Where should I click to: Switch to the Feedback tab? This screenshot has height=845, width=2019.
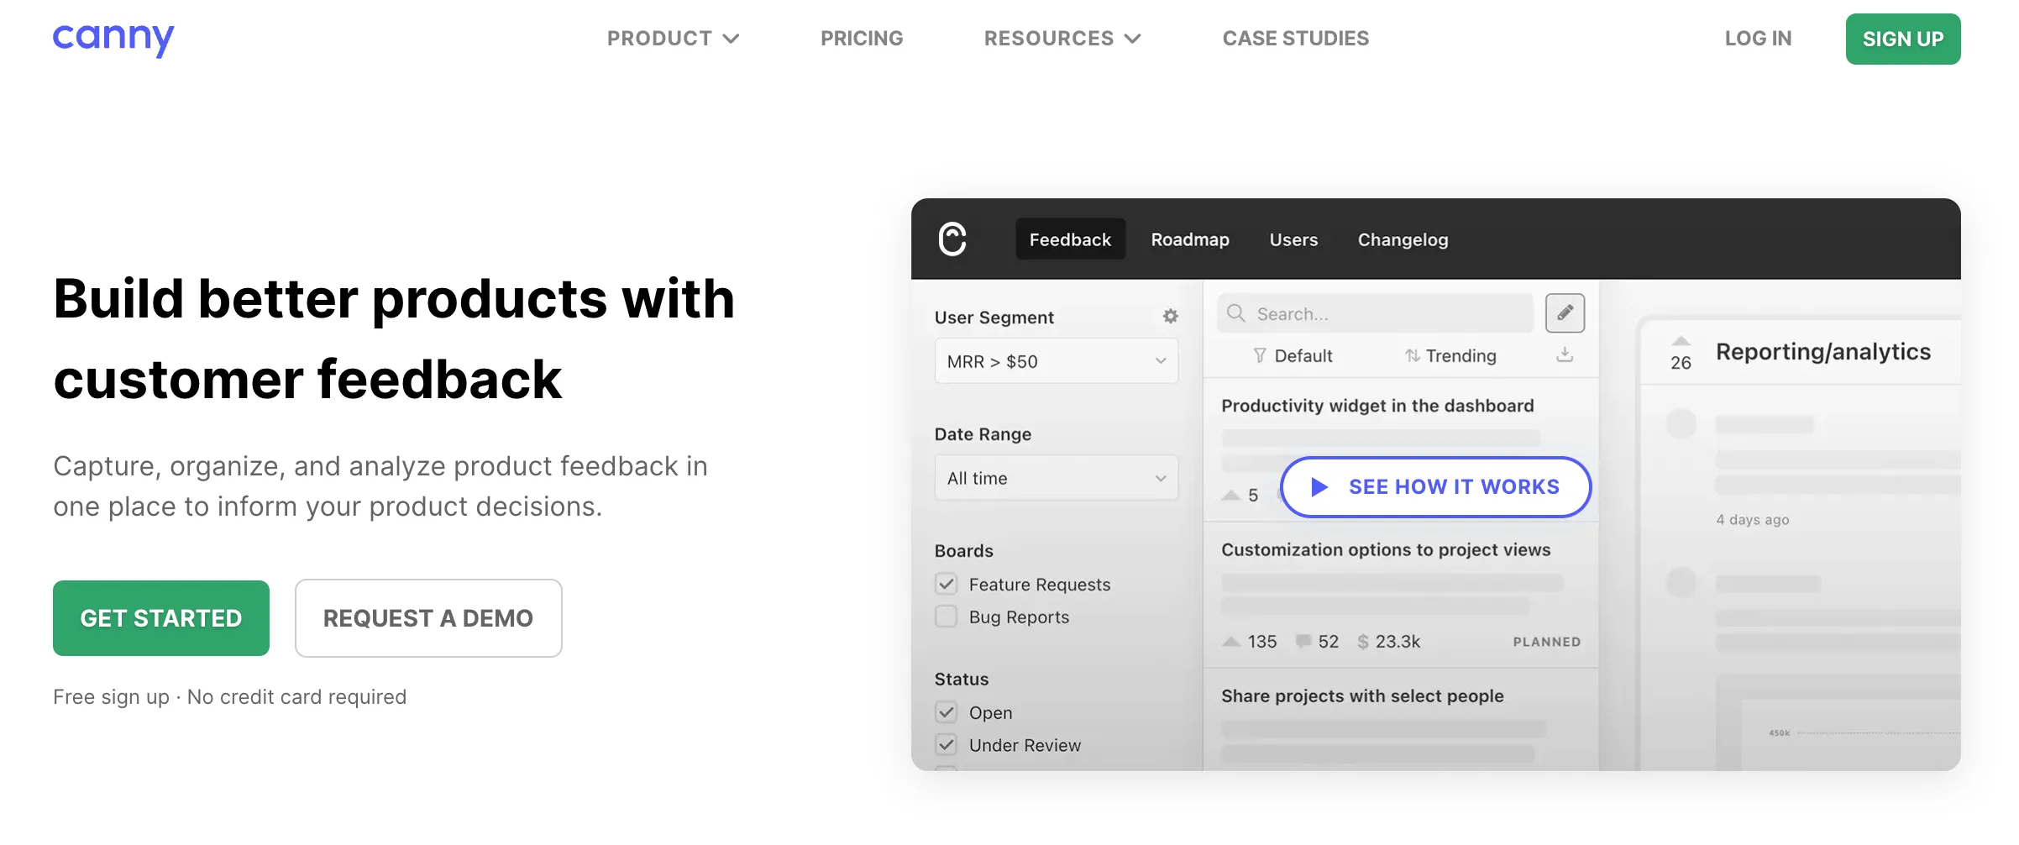(1070, 239)
